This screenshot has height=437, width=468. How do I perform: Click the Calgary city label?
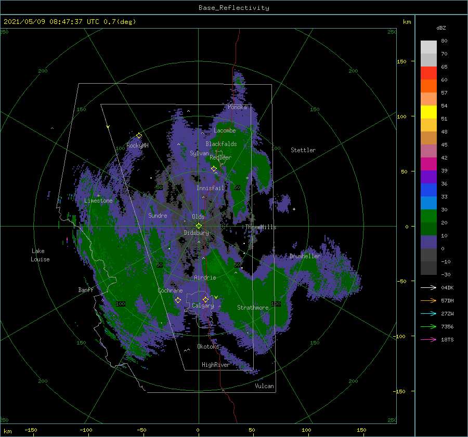coord(203,306)
